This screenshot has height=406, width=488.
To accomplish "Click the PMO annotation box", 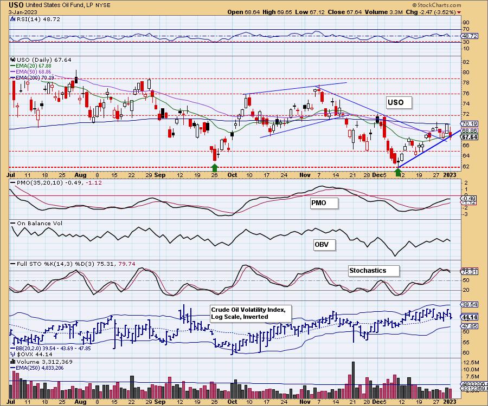I will pos(324,203).
